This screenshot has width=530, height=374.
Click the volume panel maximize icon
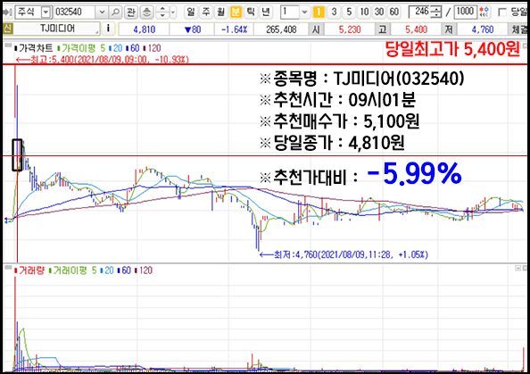pyautogui.click(x=518, y=268)
